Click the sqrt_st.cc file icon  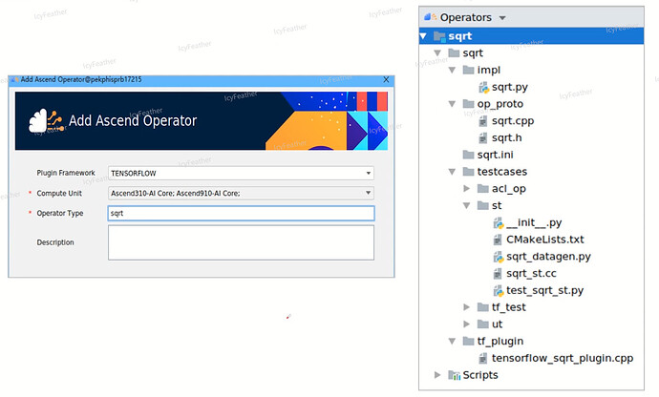click(x=498, y=274)
